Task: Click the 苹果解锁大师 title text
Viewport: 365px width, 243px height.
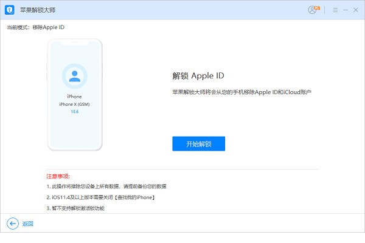Action: click(38, 10)
